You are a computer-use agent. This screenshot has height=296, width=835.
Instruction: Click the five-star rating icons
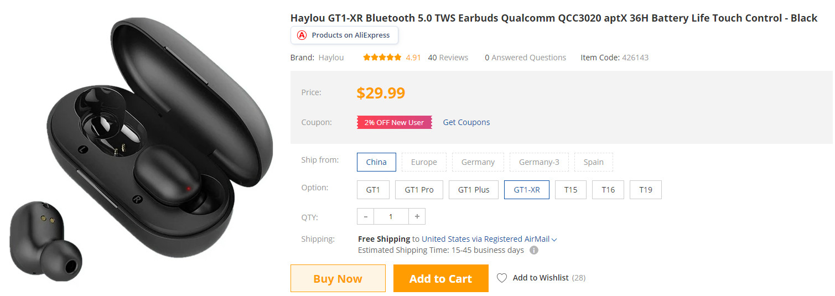click(382, 58)
